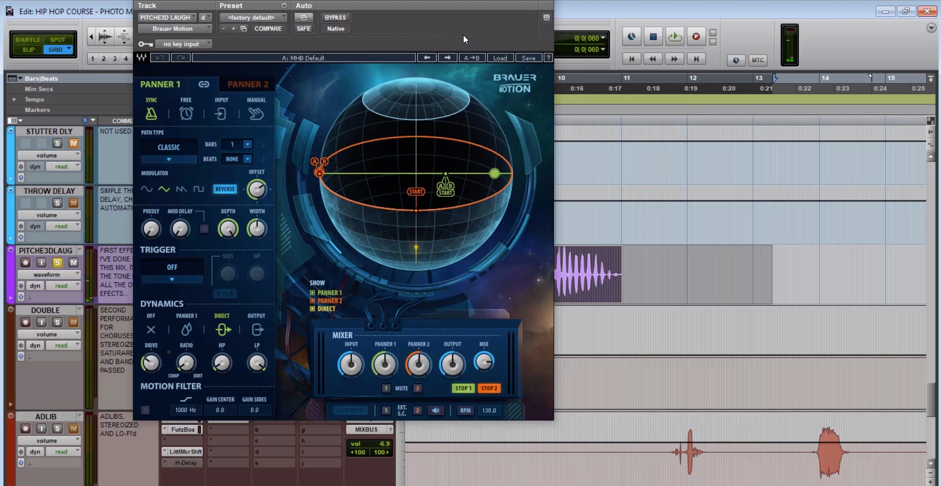This screenshot has width=941, height=486.
Task: Select the Sync metronome mode icon
Action: pyautogui.click(x=151, y=114)
